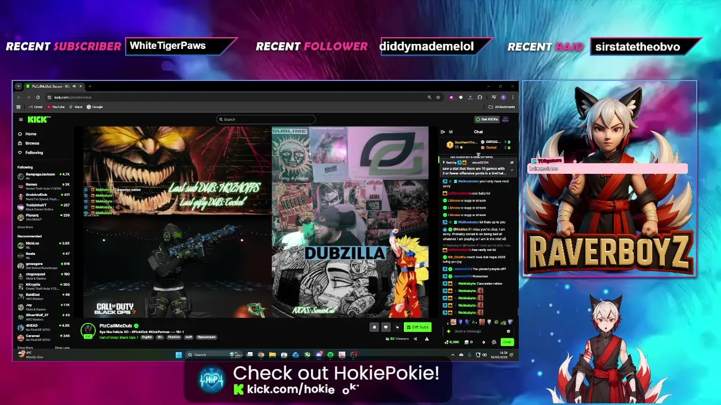721x405 pixels.
Task: Open Call of Duty: Black Ops 7 category link
Action: (119, 337)
